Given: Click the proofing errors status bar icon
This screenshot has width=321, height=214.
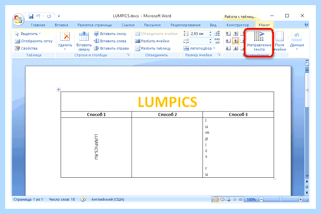Looking at the screenshot, I should pyautogui.click(x=83, y=200).
